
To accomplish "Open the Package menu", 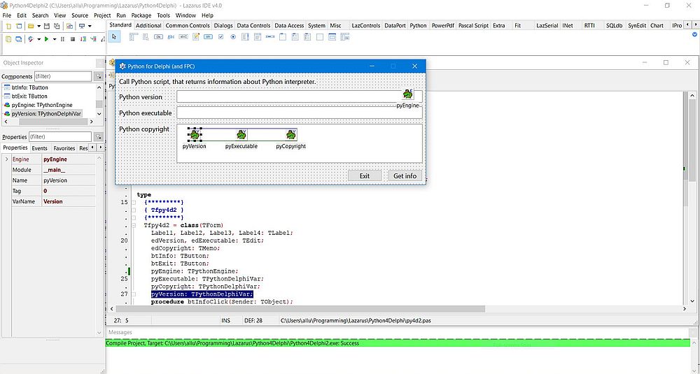I will (x=141, y=15).
